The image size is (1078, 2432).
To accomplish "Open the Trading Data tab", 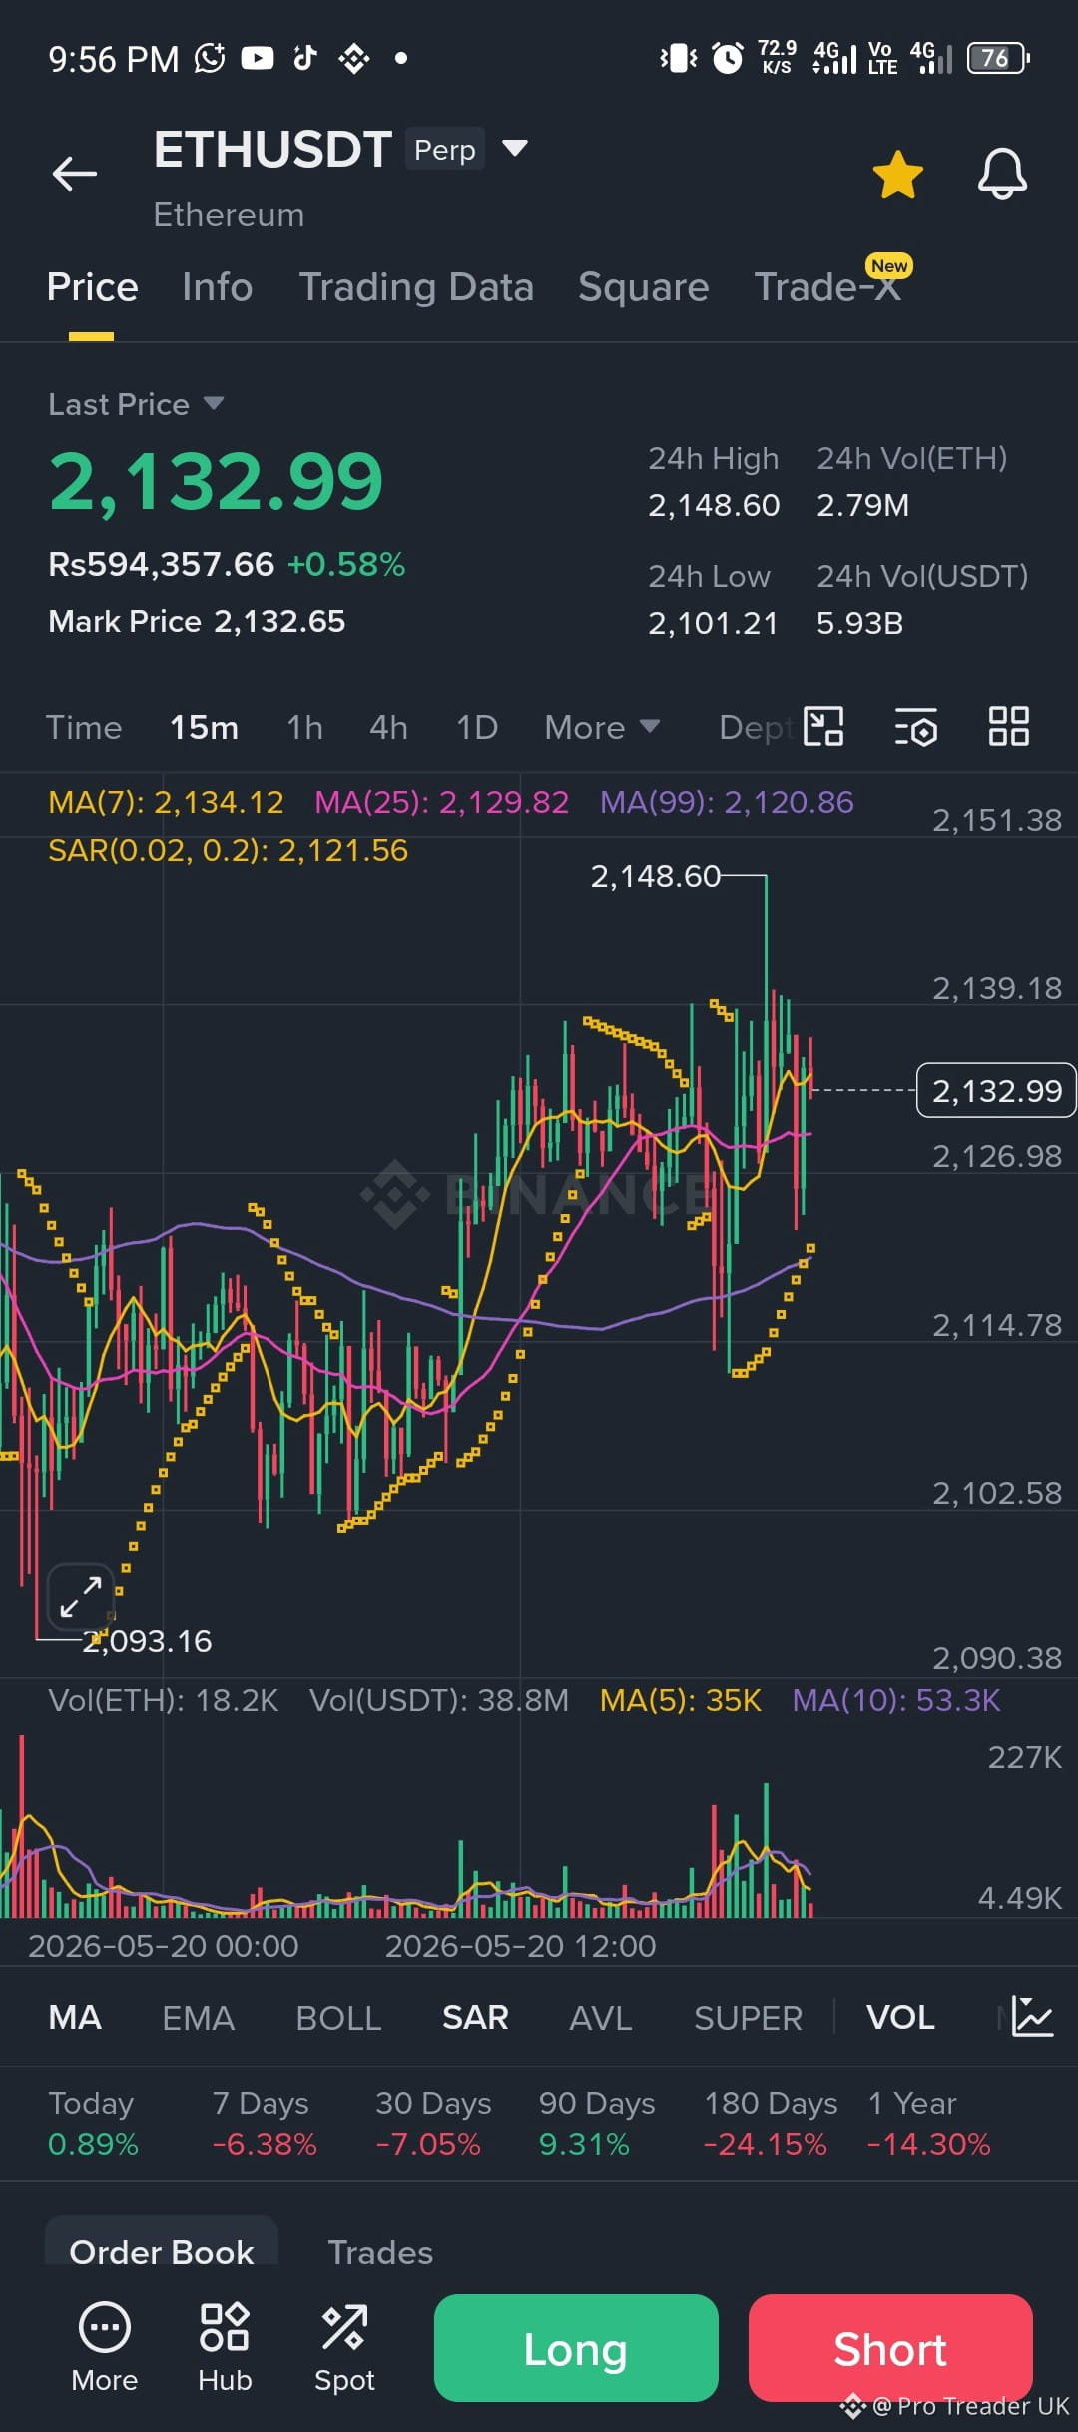I will coord(416,287).
